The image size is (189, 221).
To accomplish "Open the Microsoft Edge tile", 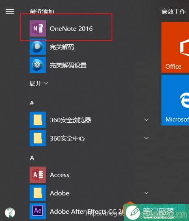I will click(175, 100).
